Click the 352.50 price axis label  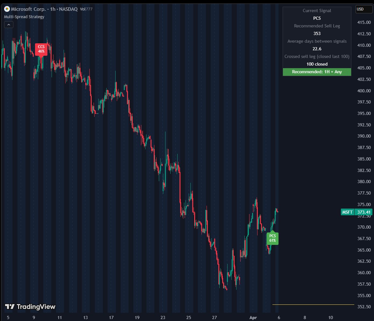(364, 307)
